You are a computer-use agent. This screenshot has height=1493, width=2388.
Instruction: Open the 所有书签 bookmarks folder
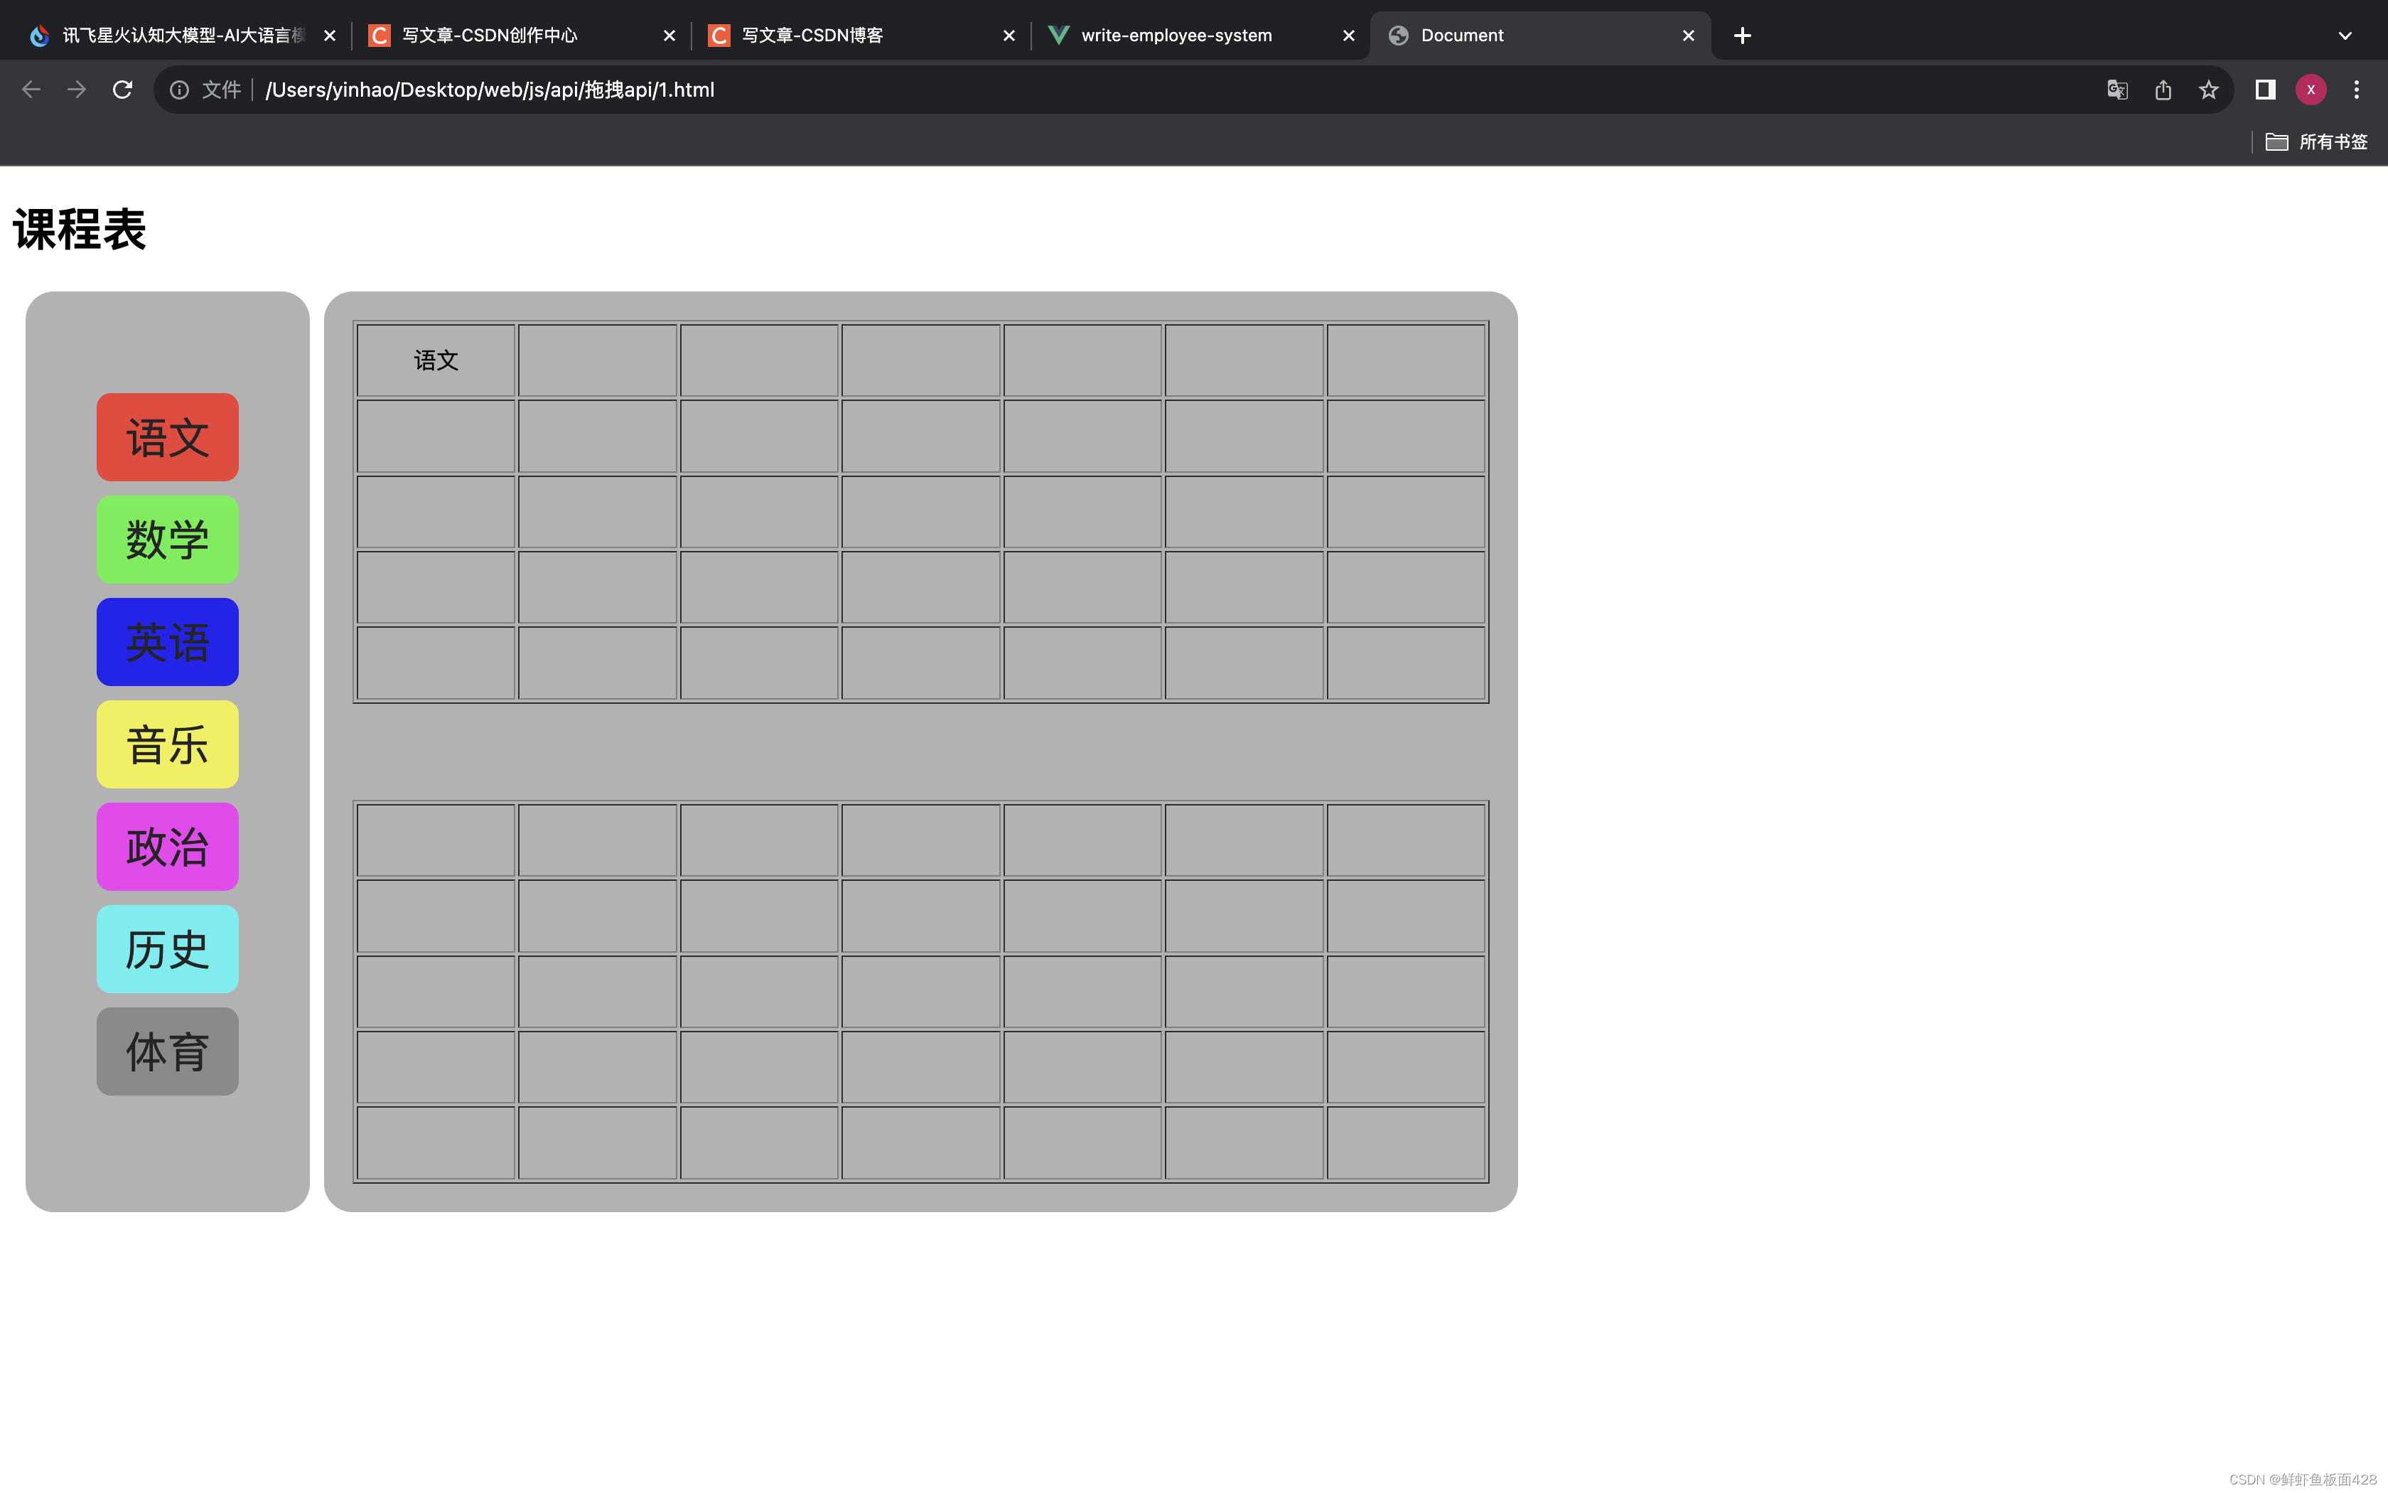coord(2316,142)
